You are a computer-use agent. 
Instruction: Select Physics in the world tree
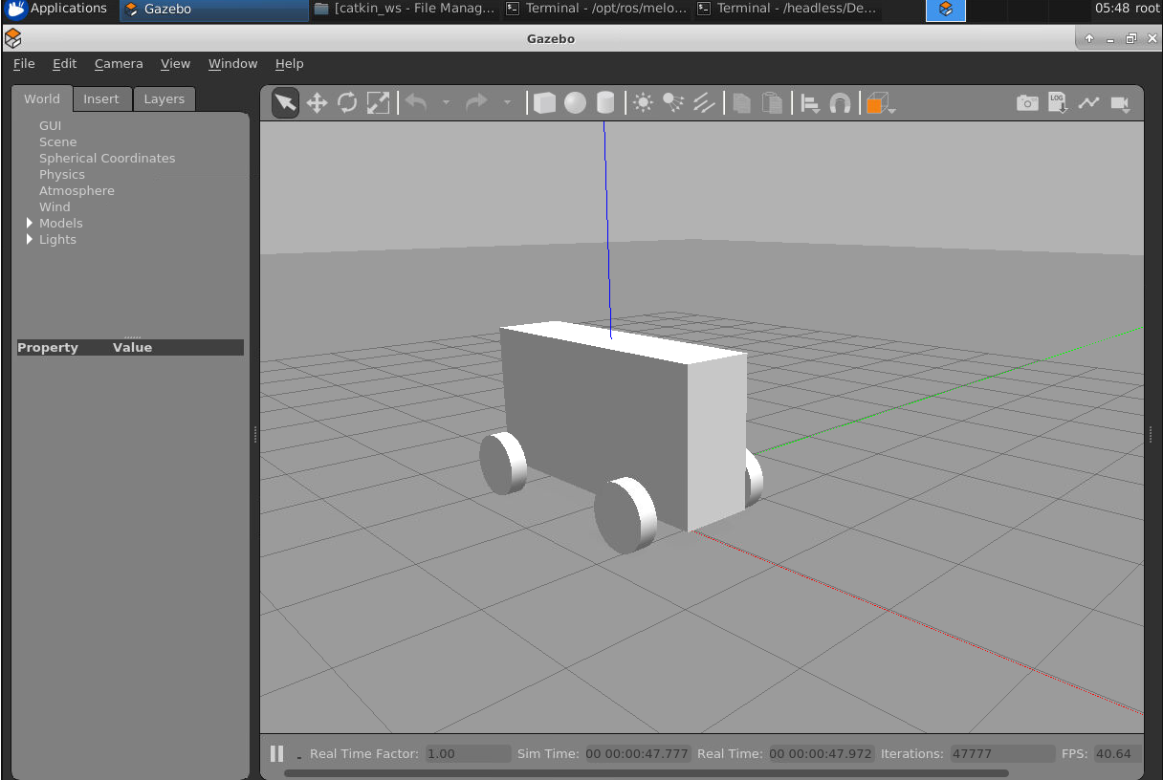62,174
